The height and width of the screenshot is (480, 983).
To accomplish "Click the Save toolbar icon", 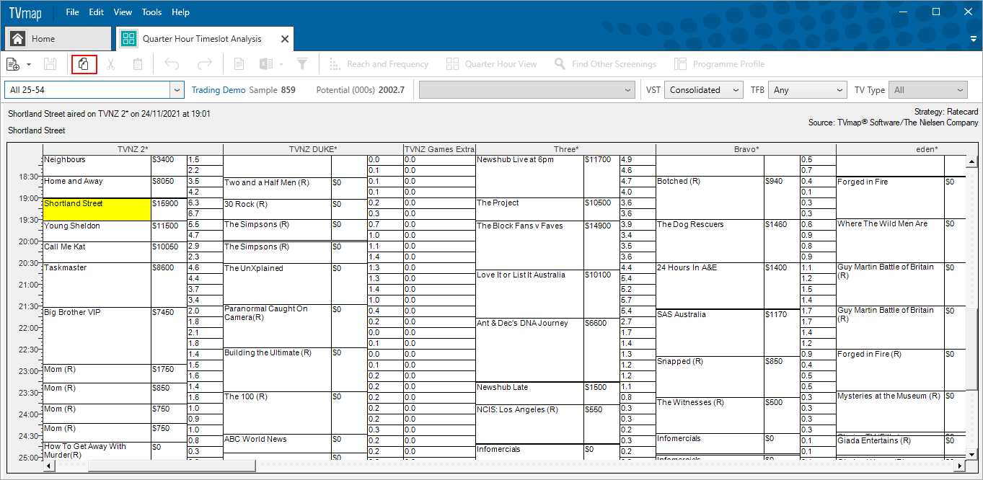I will (50, 64).
